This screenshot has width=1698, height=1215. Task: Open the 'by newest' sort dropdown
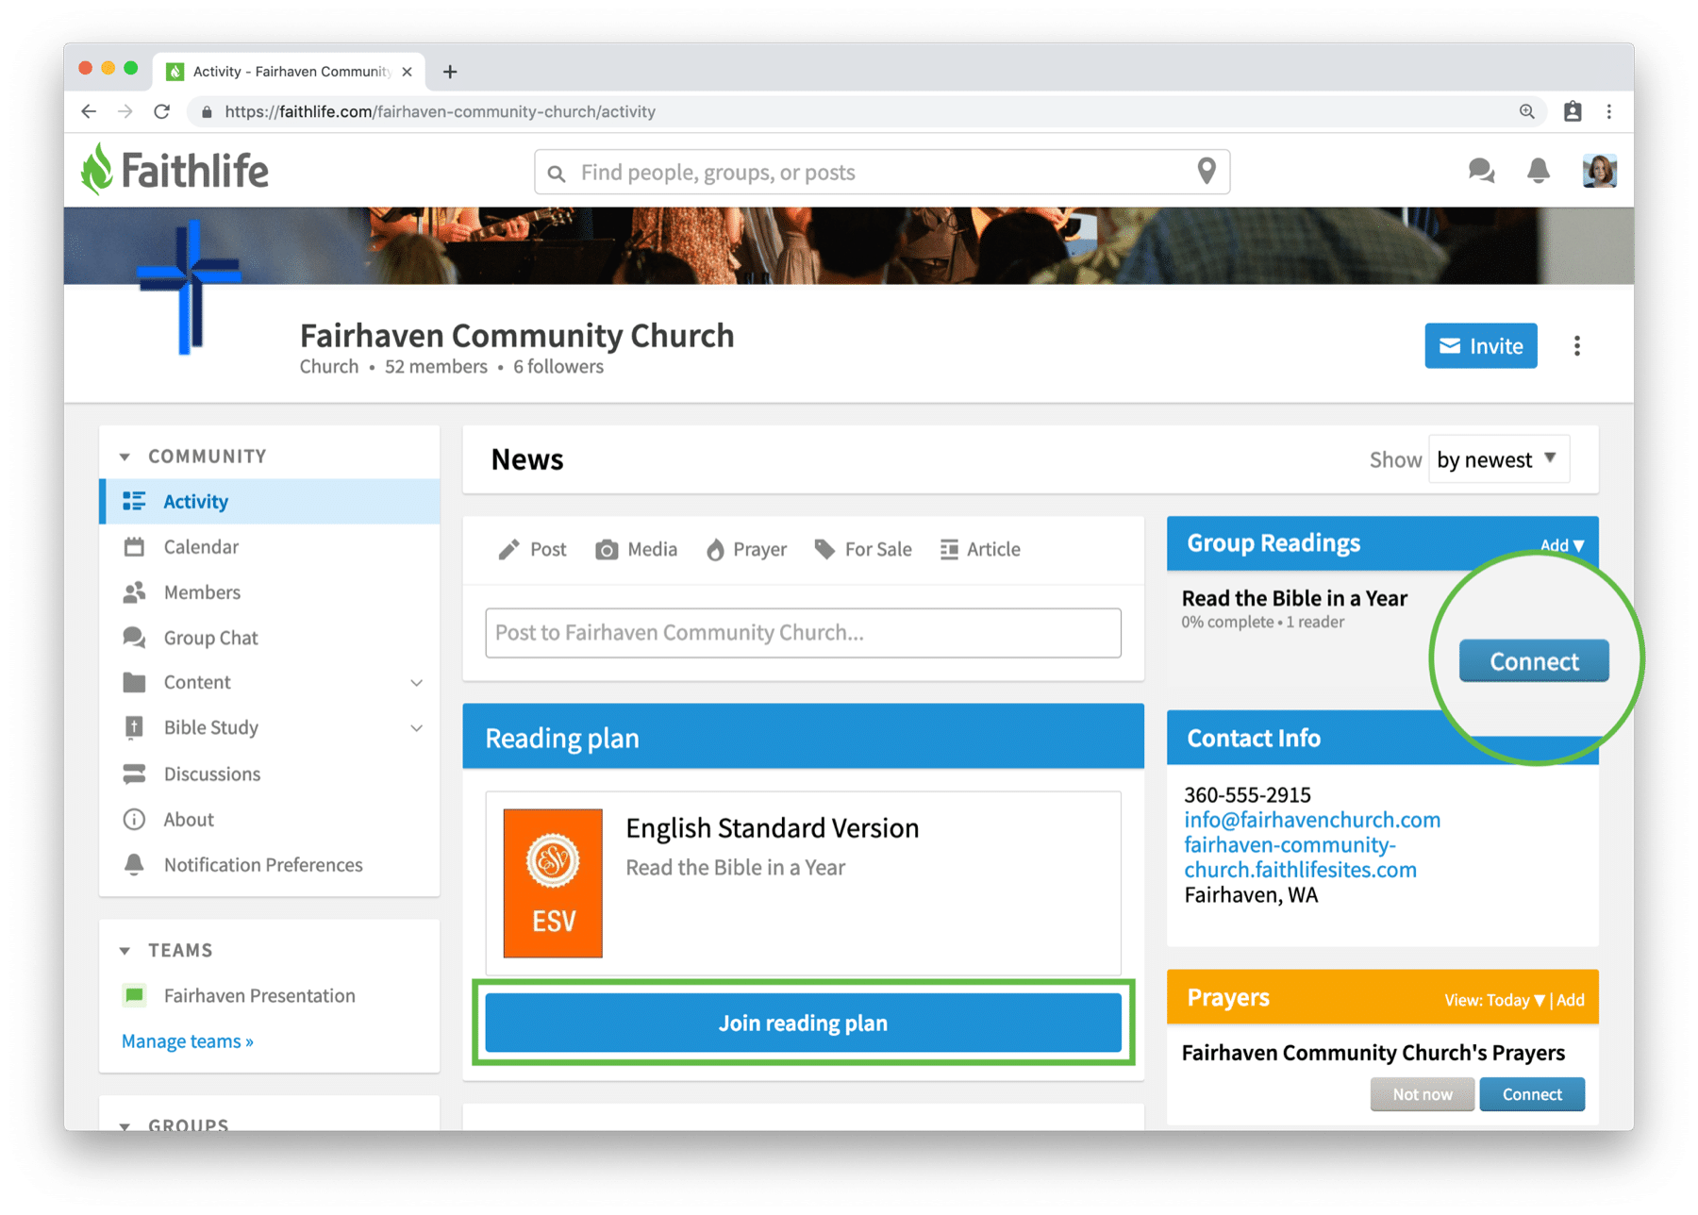1499,459
